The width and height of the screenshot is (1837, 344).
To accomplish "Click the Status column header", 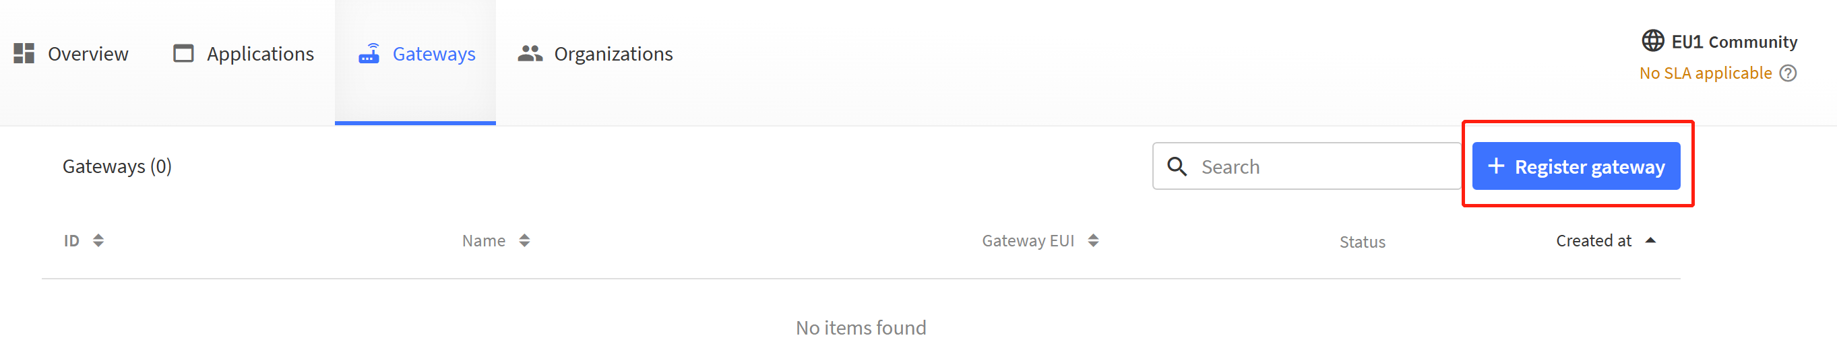I will (x=1362, y=242).
